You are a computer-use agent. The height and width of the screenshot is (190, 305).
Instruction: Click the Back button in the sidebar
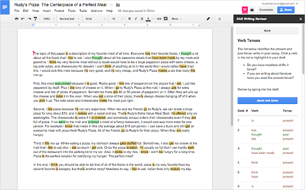point(267,30)
